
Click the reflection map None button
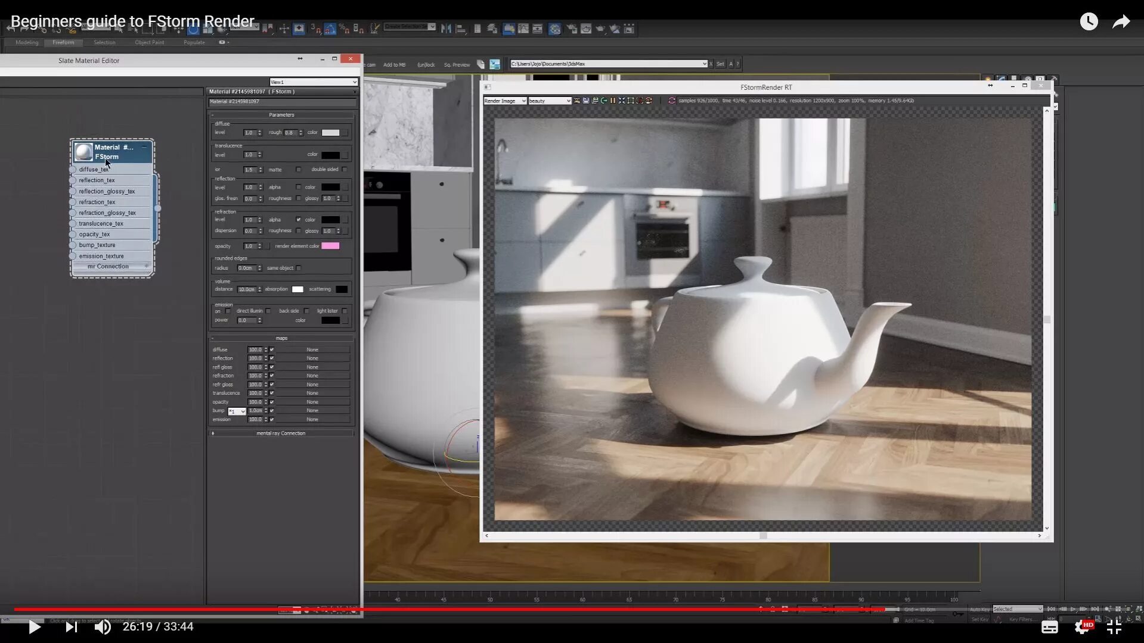coord(312,358)
